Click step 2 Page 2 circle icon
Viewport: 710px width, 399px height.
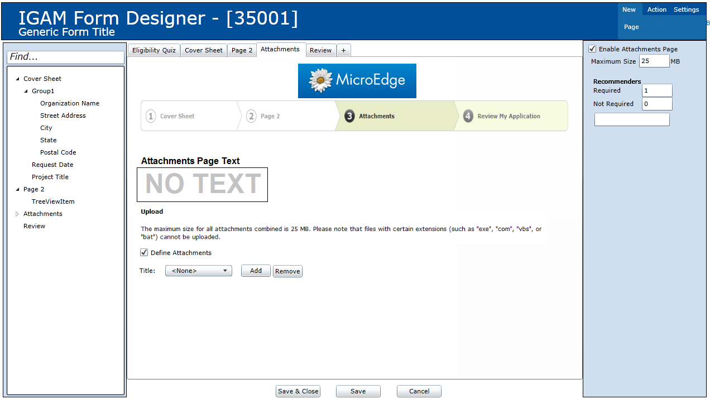click(x=251, y=116)
